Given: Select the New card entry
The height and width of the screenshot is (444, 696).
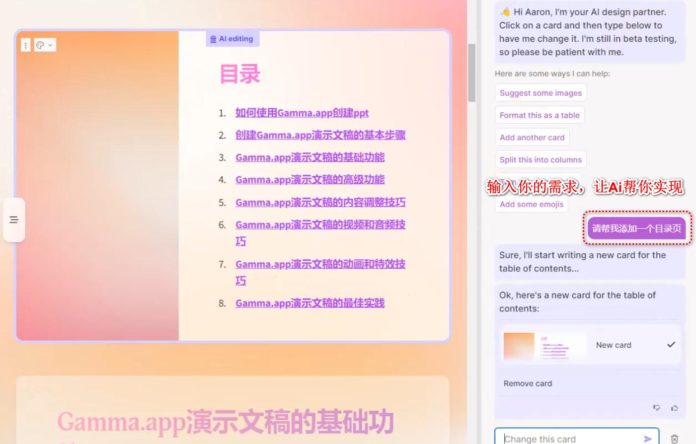Looking at the screenshot, I should coord(614,345).
